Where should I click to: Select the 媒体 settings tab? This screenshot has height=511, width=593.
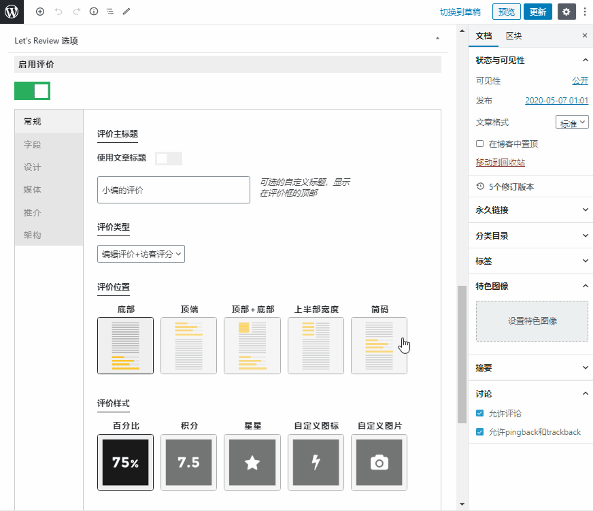(49, 190)
